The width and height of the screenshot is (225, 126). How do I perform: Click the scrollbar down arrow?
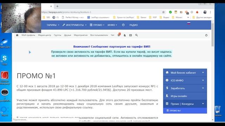pyautogui.click(x=212, y=120)
